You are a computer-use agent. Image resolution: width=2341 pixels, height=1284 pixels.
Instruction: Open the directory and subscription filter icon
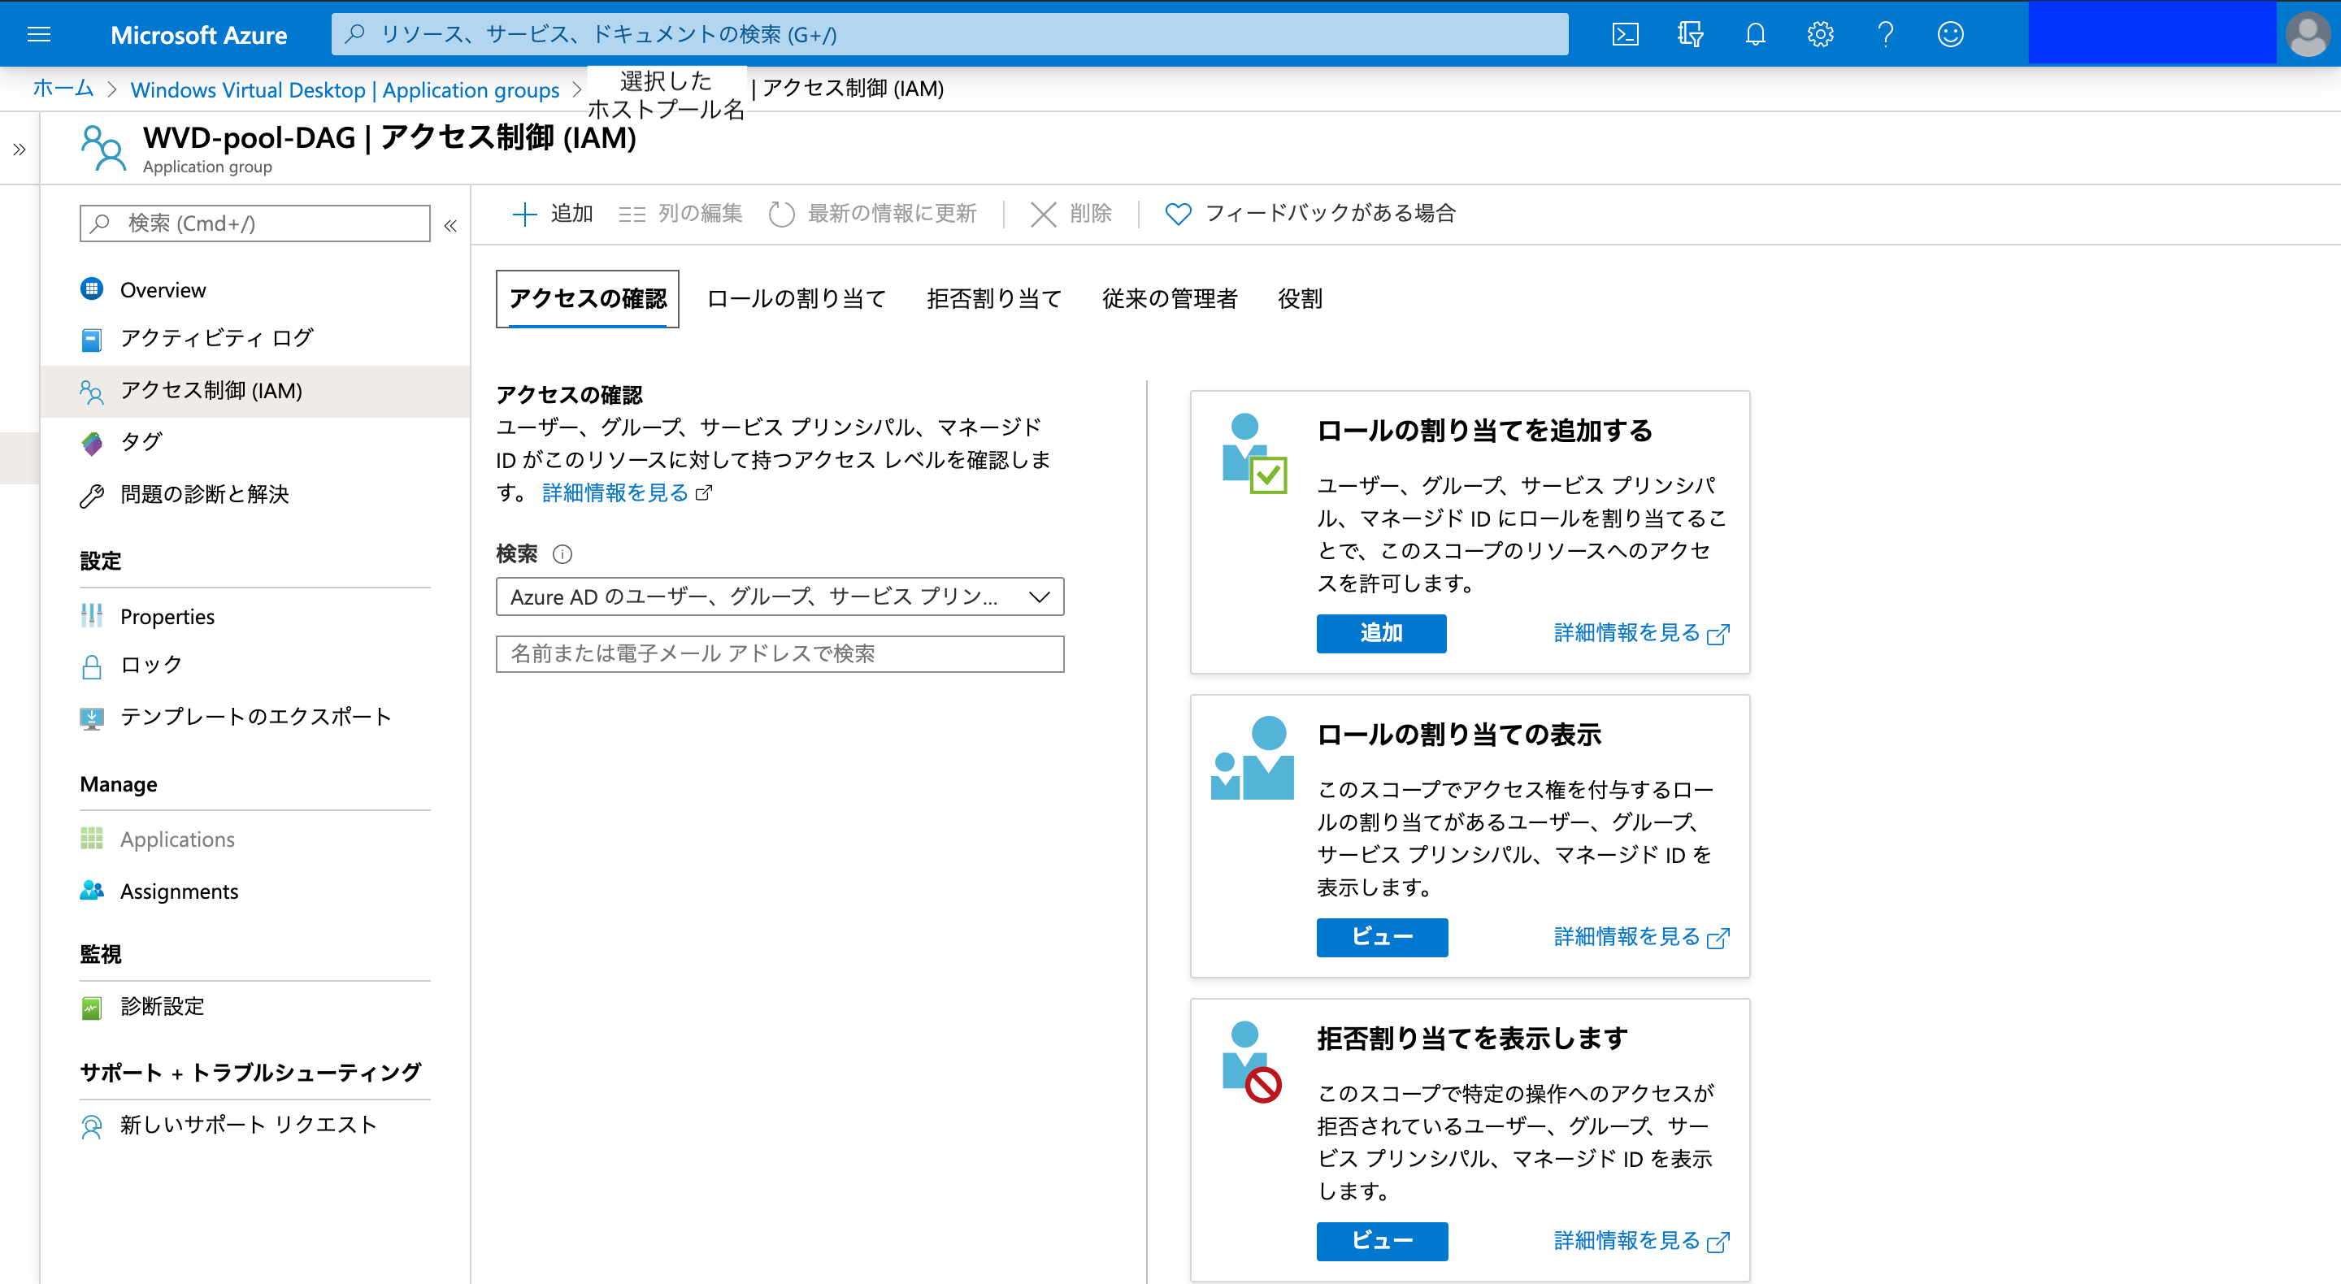(1689, 34)
